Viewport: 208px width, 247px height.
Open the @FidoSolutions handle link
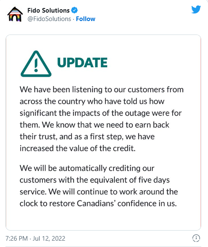coord(49,19)
